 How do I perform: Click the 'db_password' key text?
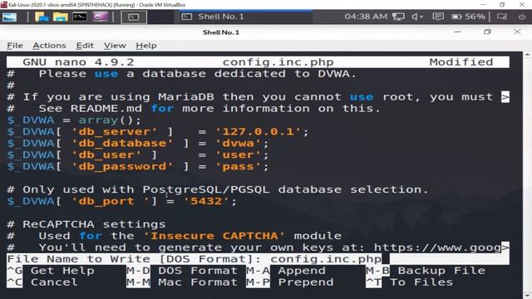[x=122, y=166]
